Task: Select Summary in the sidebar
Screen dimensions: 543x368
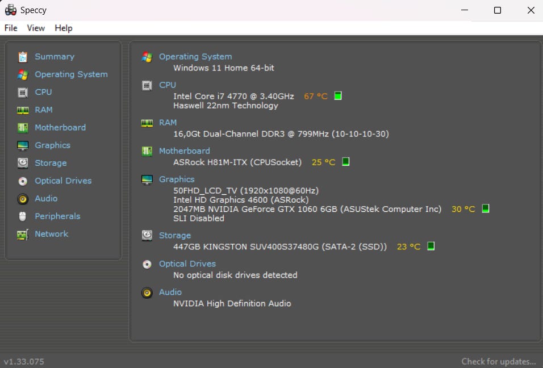Action: [55, 57]
